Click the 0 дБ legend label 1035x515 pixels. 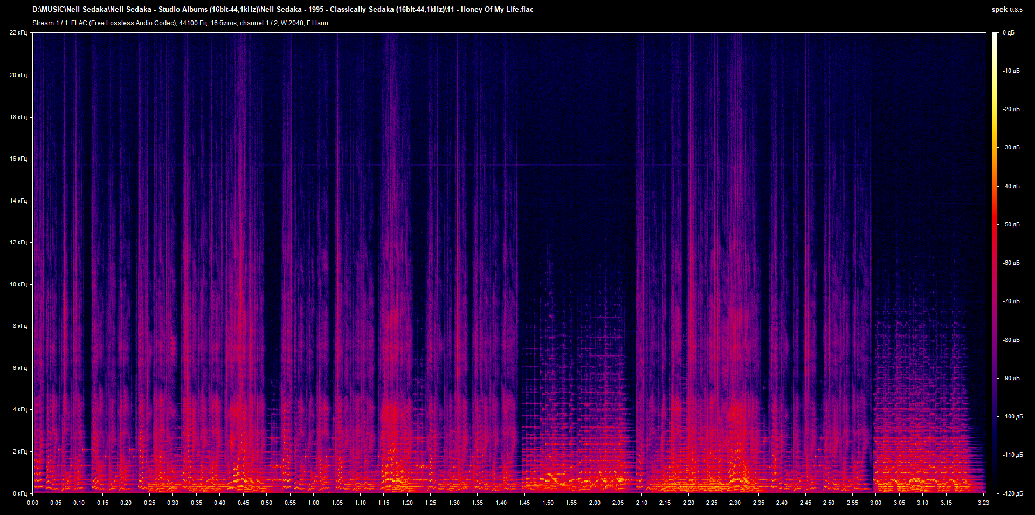pos(1009,33)
